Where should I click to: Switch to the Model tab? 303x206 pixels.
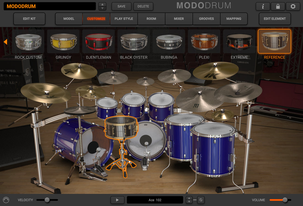[x=69, y=19]
